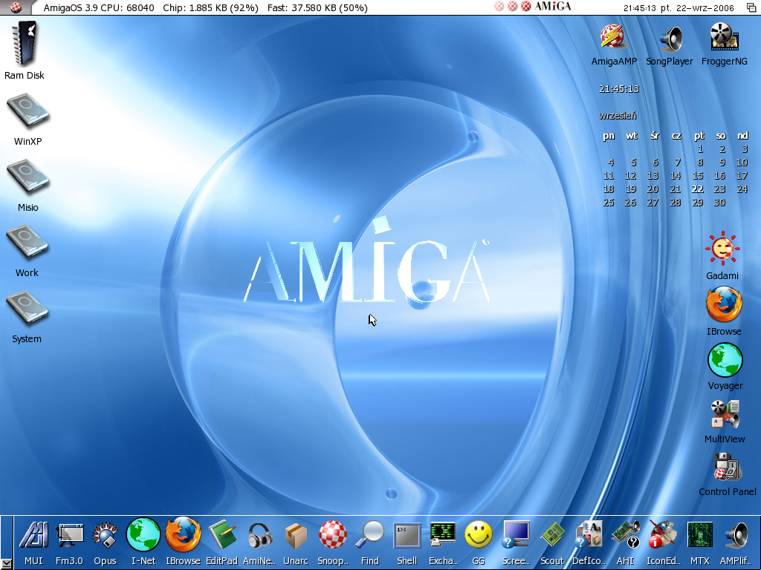Launch the FroggerNG video player icon
This screenshot has width=761, height=570.
(x=724, y=37)
